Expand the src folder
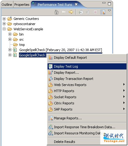The height and width of the screenshot is (146, 128). [10, 39]
